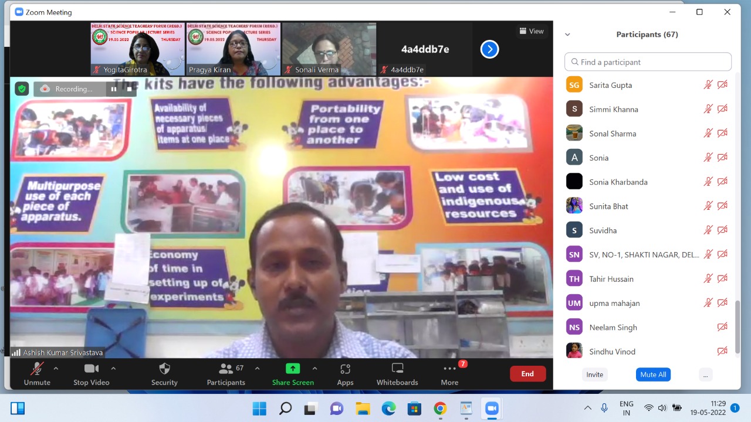Stop the recording
Image resolution: width=751 pixels, height=422 pixels.
(x=130, y=89)
